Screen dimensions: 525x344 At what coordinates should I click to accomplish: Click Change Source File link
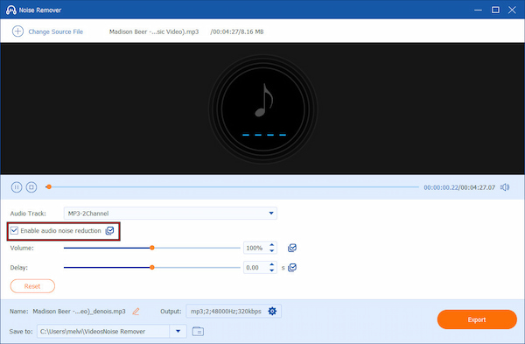click(x=56, y=32)
